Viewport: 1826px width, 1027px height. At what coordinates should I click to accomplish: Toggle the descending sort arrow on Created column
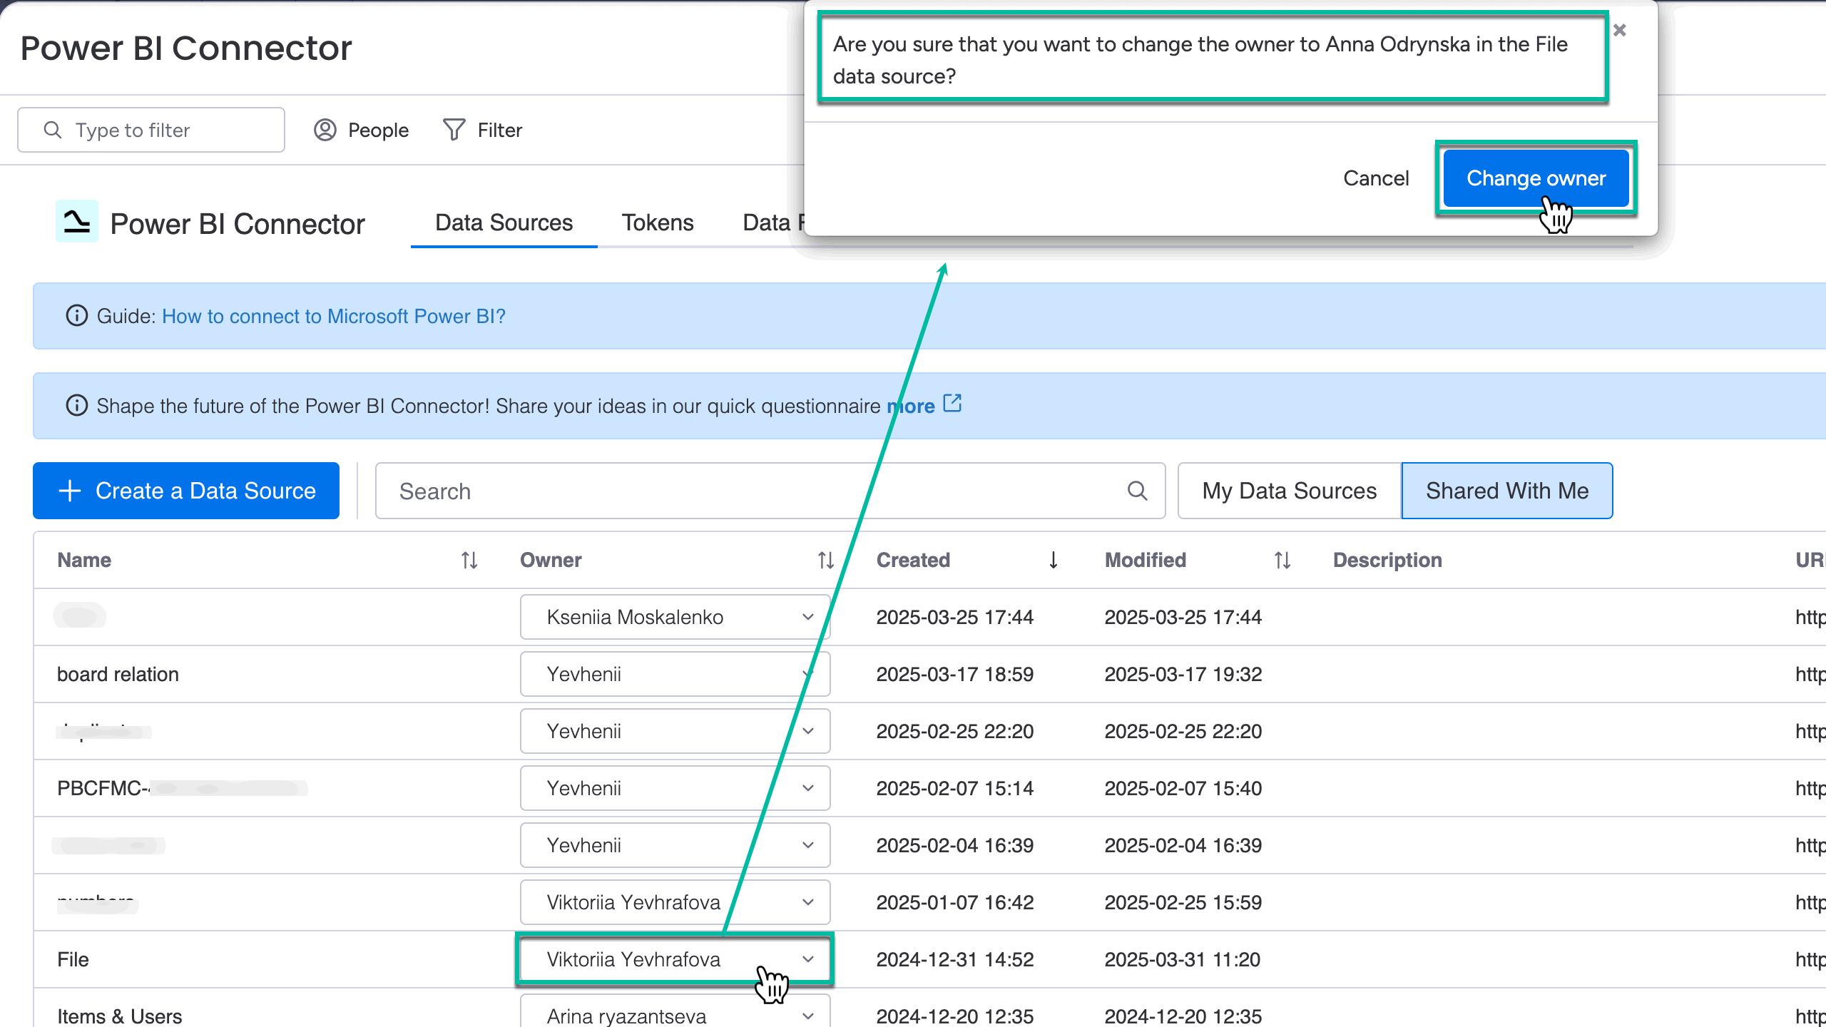point(1053,560)
